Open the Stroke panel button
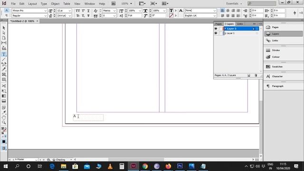 coord(284,50)
